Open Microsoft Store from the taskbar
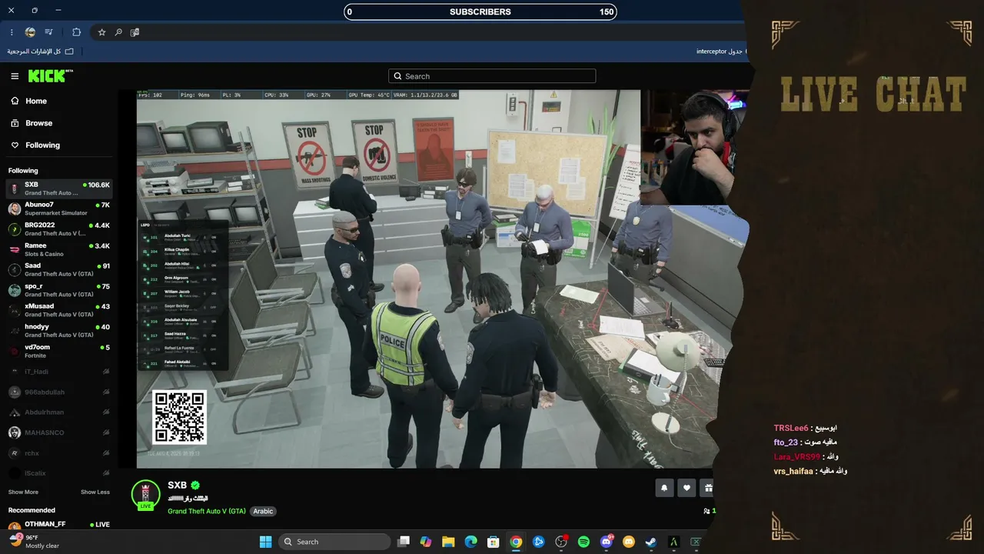The image size is (984, 554). (x=494, y=542)
